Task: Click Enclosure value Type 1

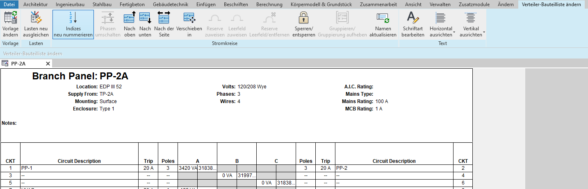Action: click(x=107, y=109)
